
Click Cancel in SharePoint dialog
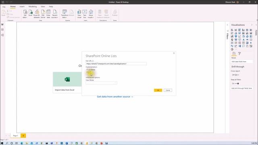click(168, 90)
